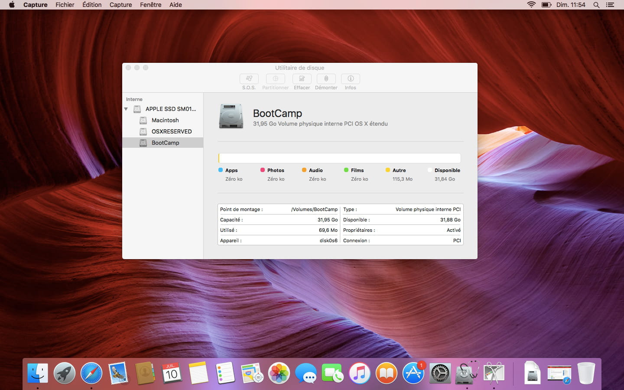The height and width of the screenshot is (390, 624).
Task: Click the orange Audio color dot
Action: (304, 170)
